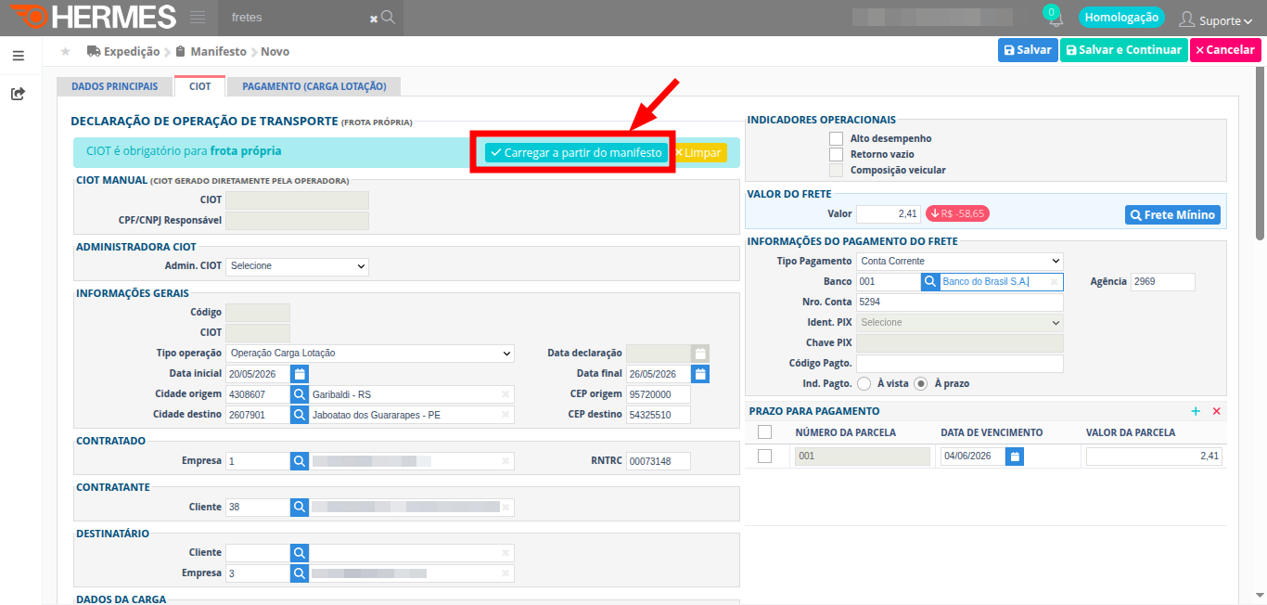Click Carregar a partir do manifesto

tap(576, 152)
